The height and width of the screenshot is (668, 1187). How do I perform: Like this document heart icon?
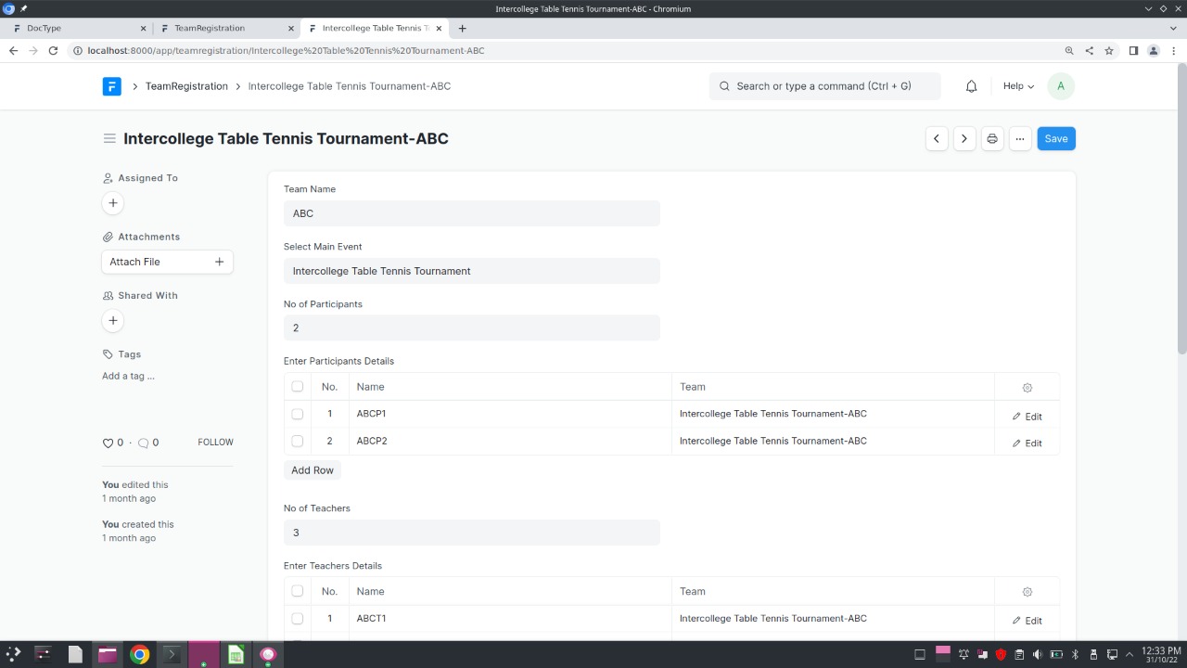(x=108, y=443)
